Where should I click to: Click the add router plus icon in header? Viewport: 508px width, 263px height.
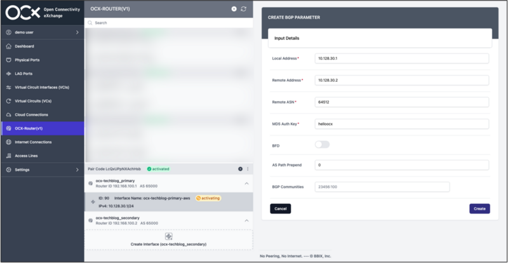tap(234, 9)
